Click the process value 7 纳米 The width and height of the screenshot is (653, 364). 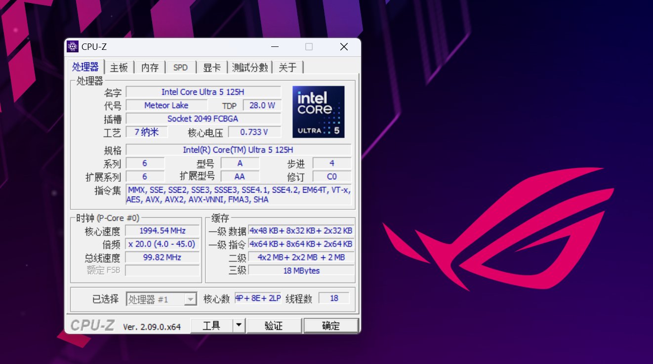tap(147, 132)
